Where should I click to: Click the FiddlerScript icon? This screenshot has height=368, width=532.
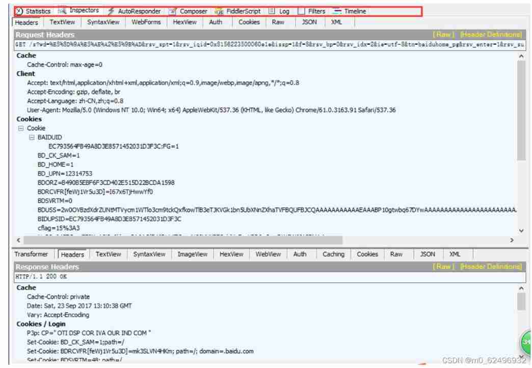click(x=219, y=11)
